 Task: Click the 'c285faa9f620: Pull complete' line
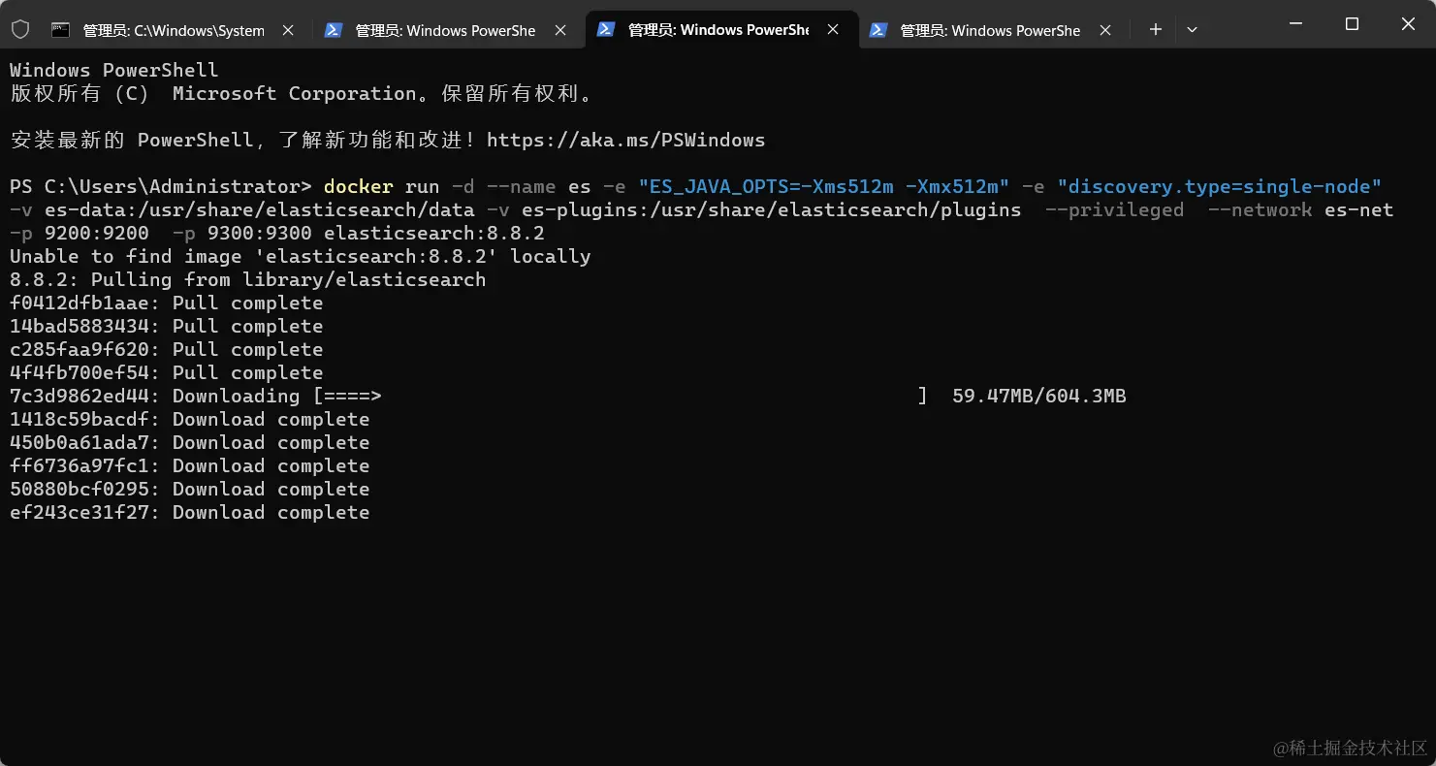pyautogui.click(x=167, y=349)
